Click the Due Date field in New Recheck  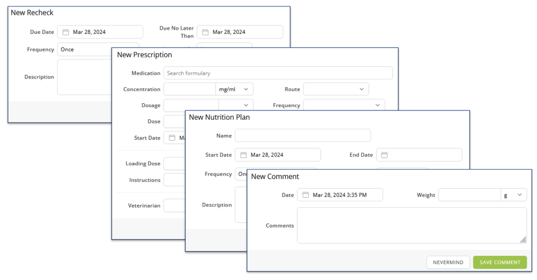click(x=100, y=32)
